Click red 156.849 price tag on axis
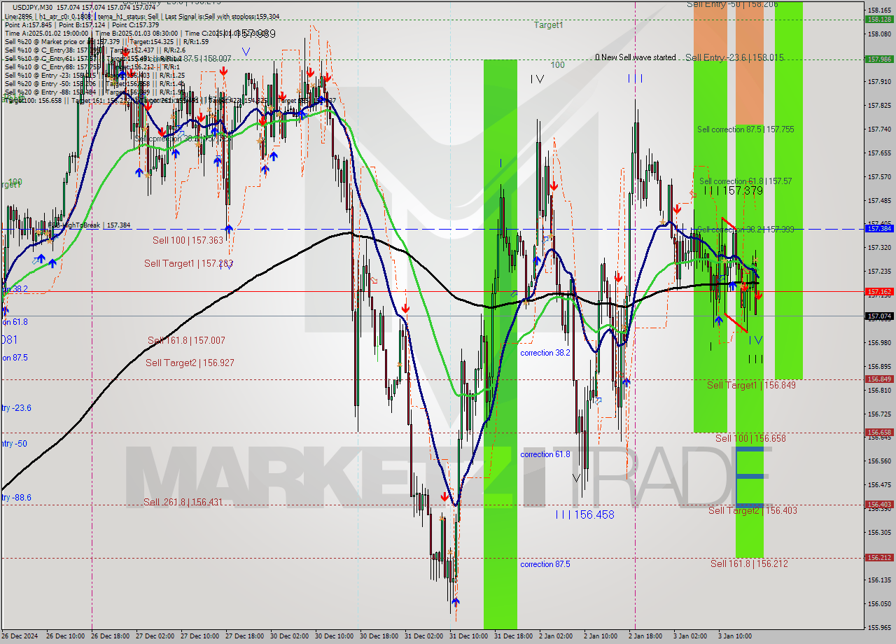The image size is (896, 644). point(878,379)
